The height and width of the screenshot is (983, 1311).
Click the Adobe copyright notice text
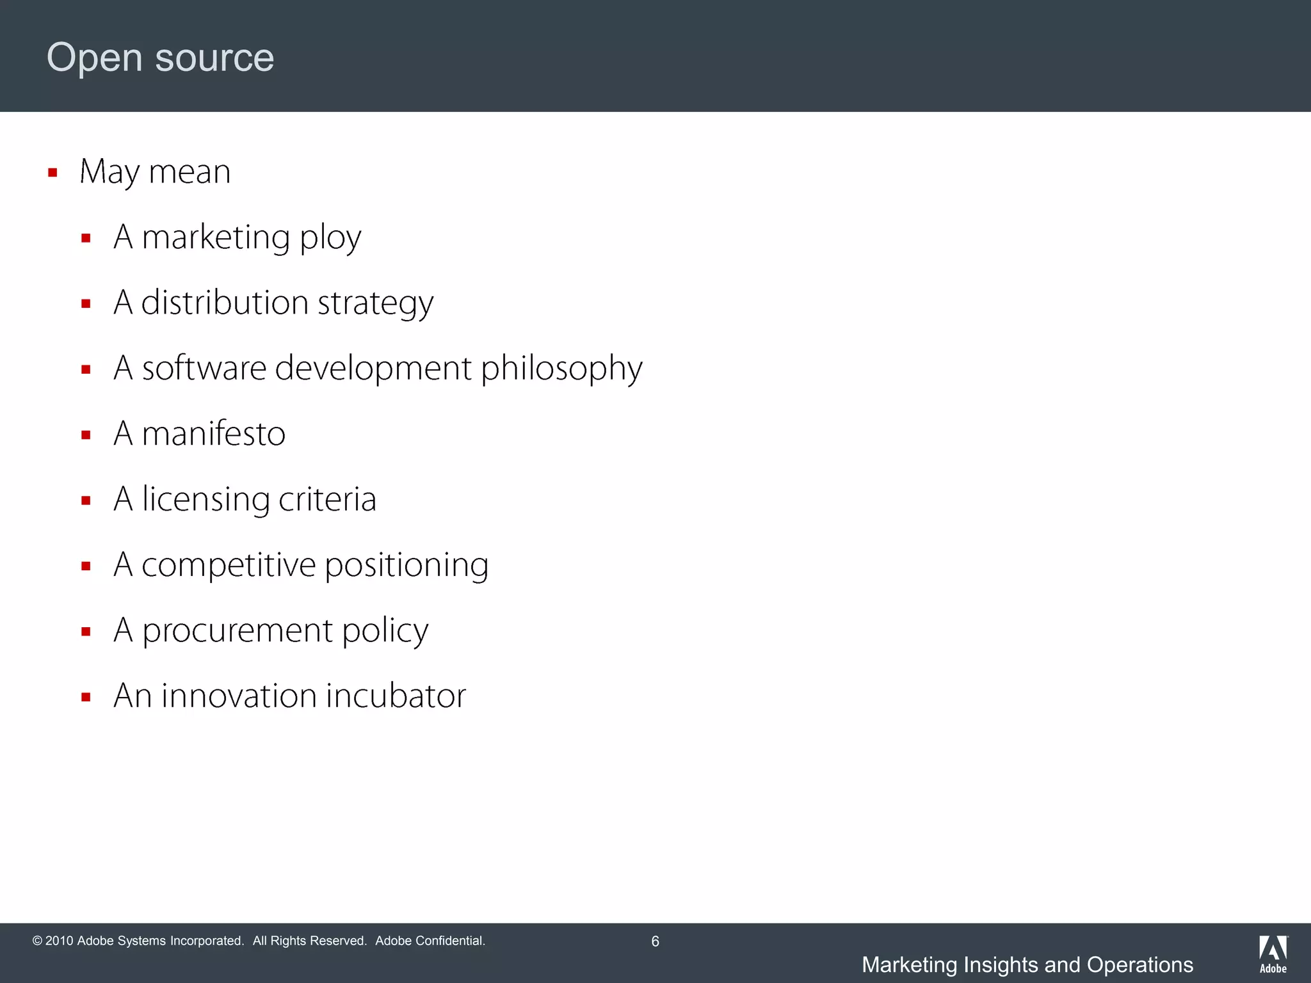pyautogui.click(x=259, y=941)
